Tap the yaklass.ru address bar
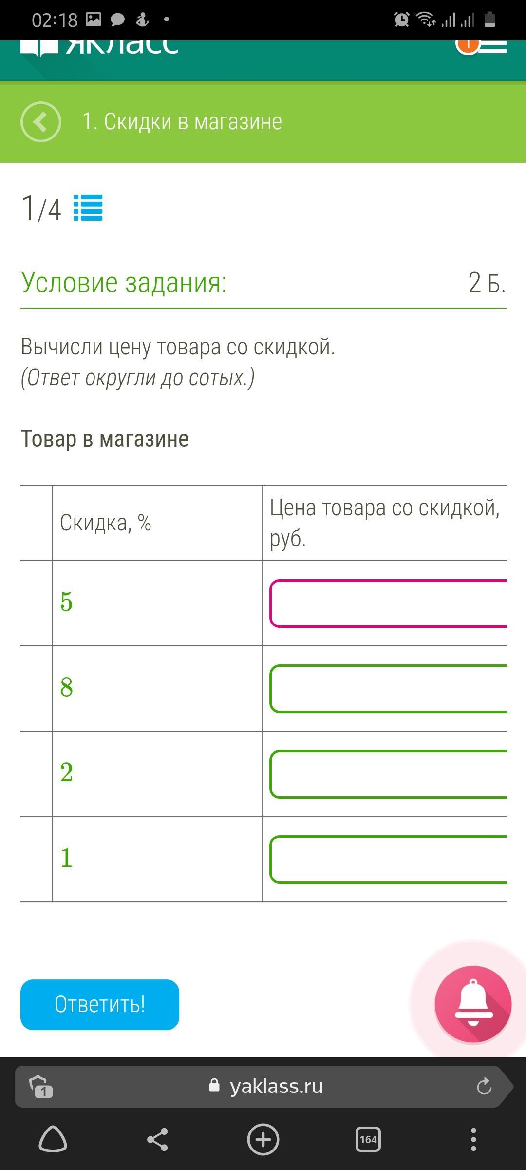Image resolution: width=526 pixels, height=1170 pixels. point(263,1086)
